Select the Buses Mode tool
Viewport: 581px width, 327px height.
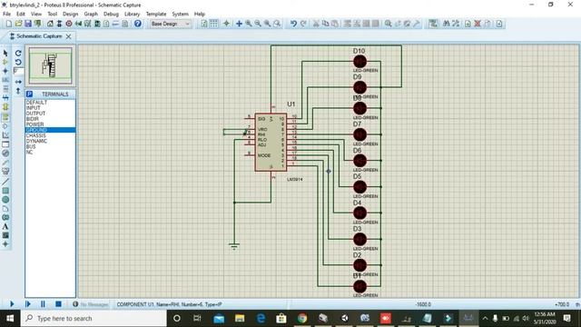[5, 98]
